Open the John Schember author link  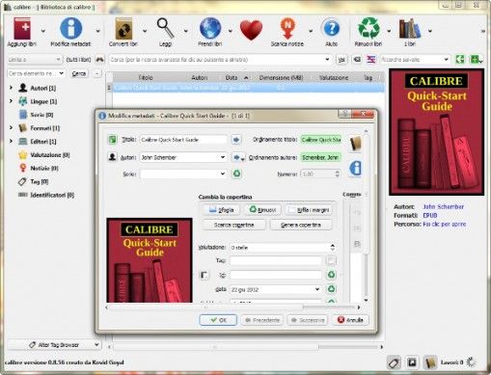[x=443, y=207]
